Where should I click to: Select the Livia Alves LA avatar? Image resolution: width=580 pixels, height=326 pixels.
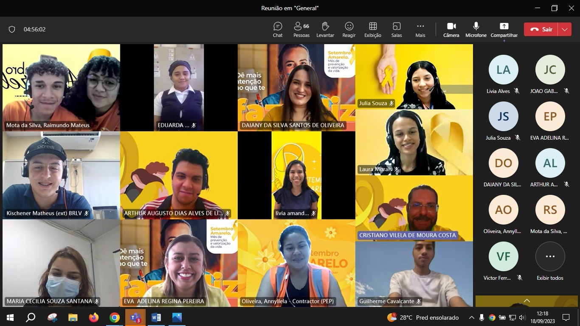click(504, 70)
